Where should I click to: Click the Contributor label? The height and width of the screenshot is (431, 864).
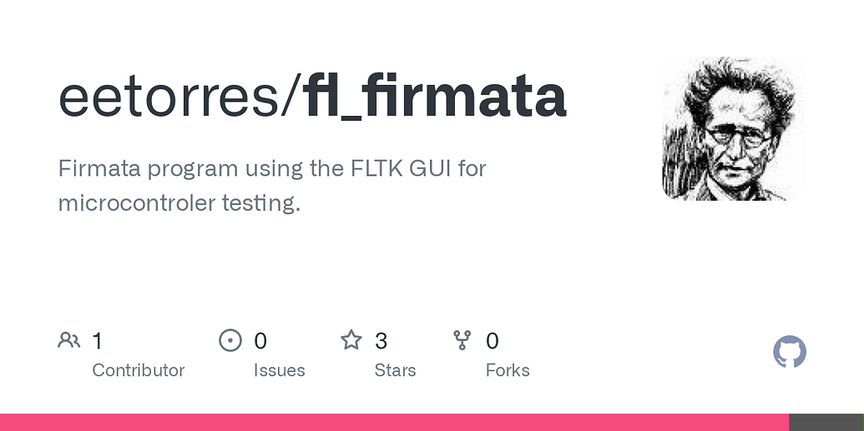(138, 370)
